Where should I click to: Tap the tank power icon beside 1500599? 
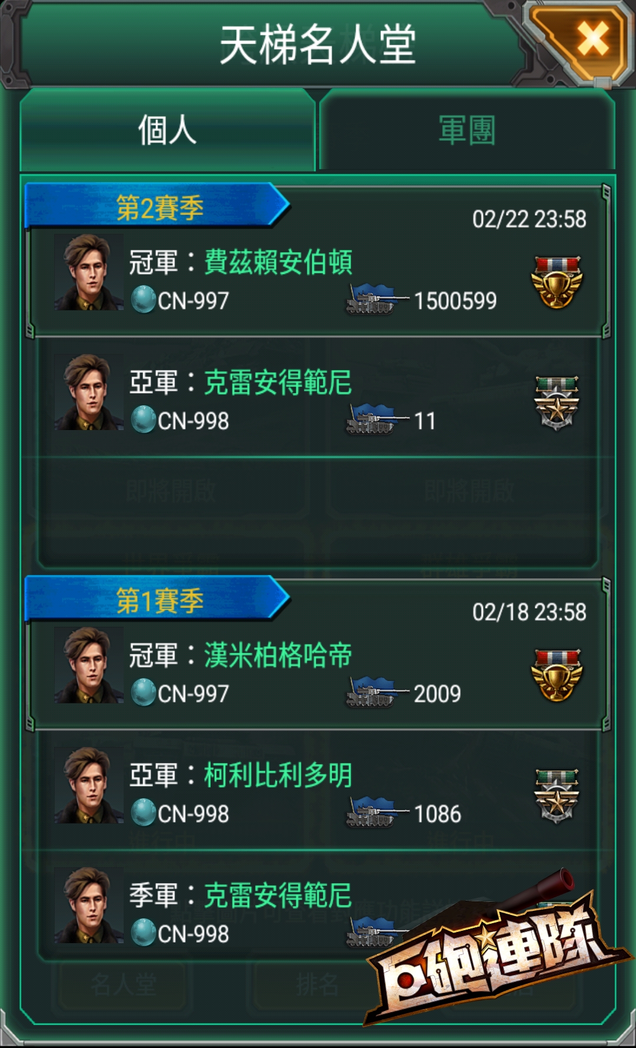click(376, 299)
